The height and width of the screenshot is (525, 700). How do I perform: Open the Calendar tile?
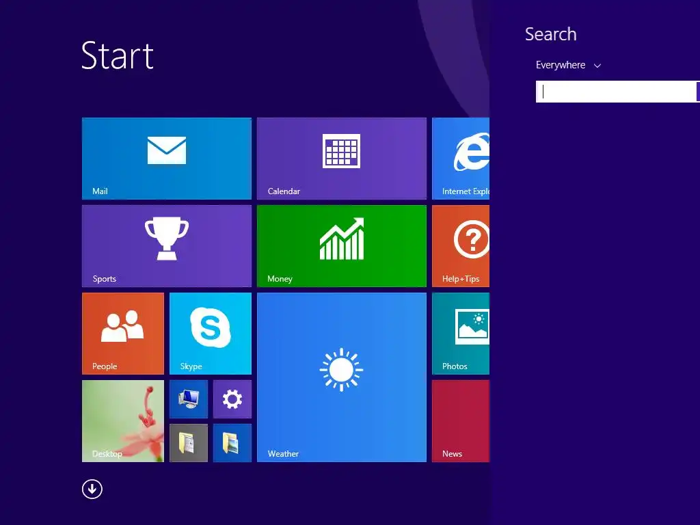tap(342, 159)
